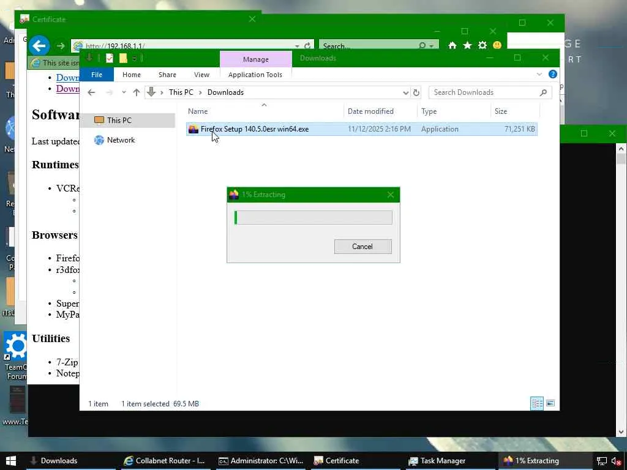This screenshot has width=627, height=470.
Task: Switch to the Share ribbon tab
Action: pos(167,75)
